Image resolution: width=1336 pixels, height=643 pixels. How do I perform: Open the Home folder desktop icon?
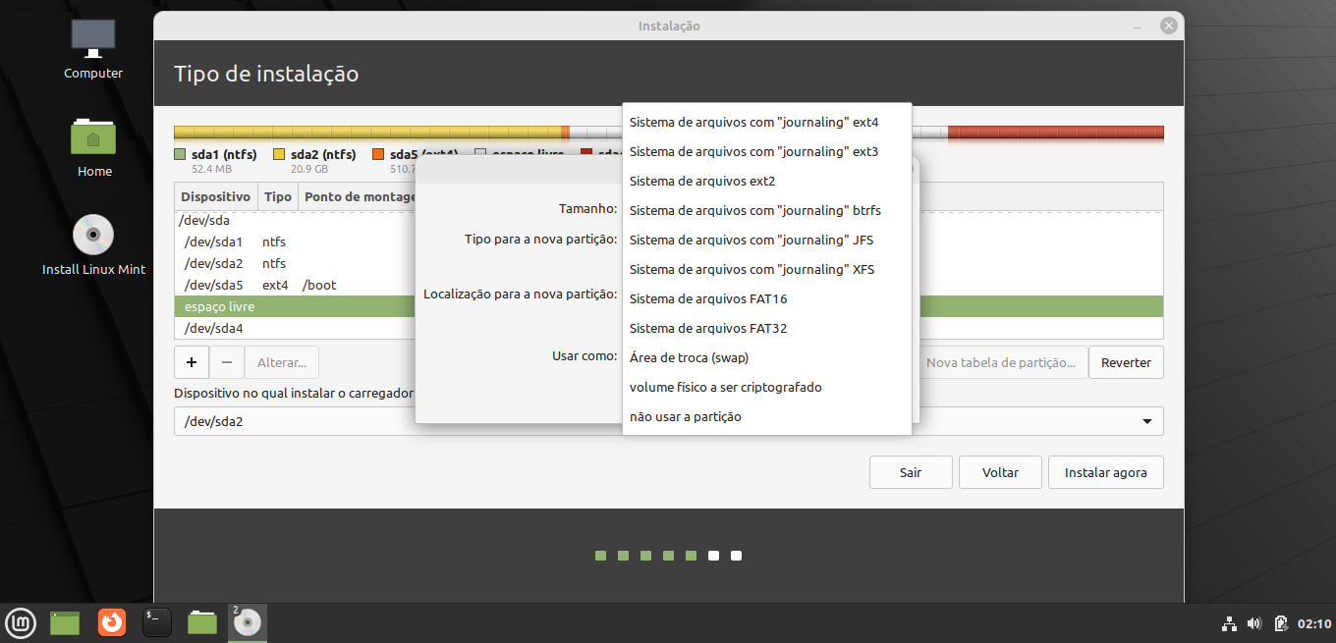[94, 147]
